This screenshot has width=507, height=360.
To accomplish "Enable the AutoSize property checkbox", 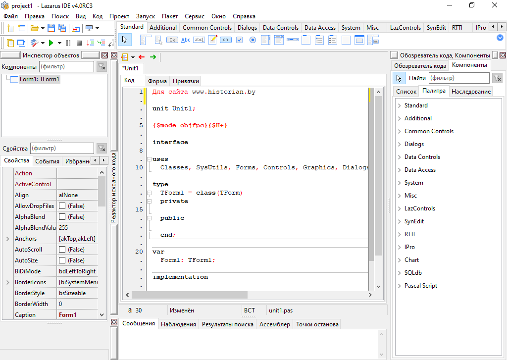I will (62, 260).
